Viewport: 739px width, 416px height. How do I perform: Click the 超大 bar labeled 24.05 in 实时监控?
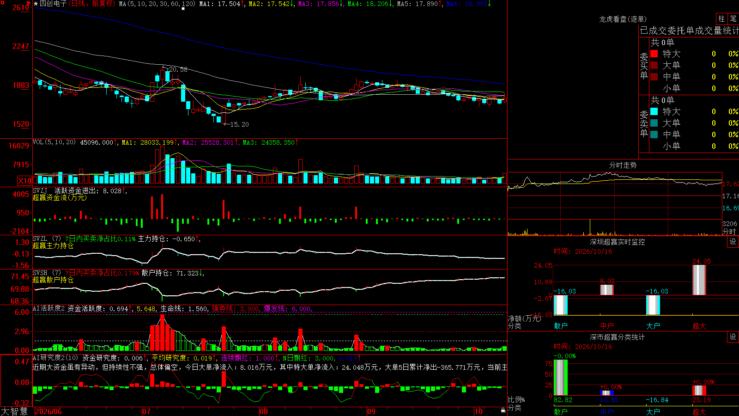pos(699,280)
